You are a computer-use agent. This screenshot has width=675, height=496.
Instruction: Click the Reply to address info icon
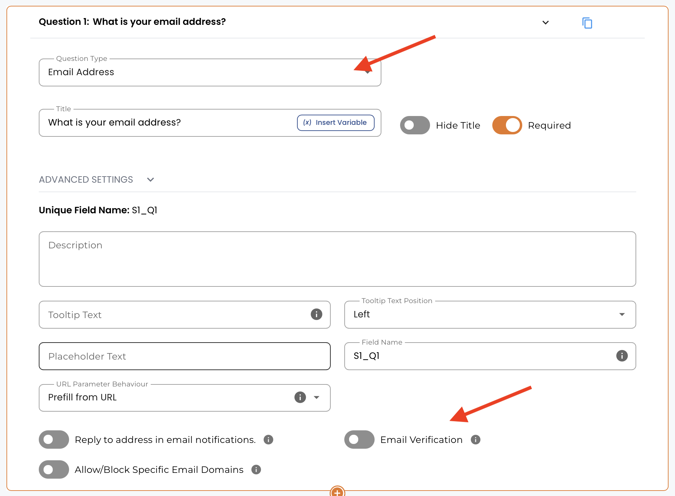[x=268, y=440]
